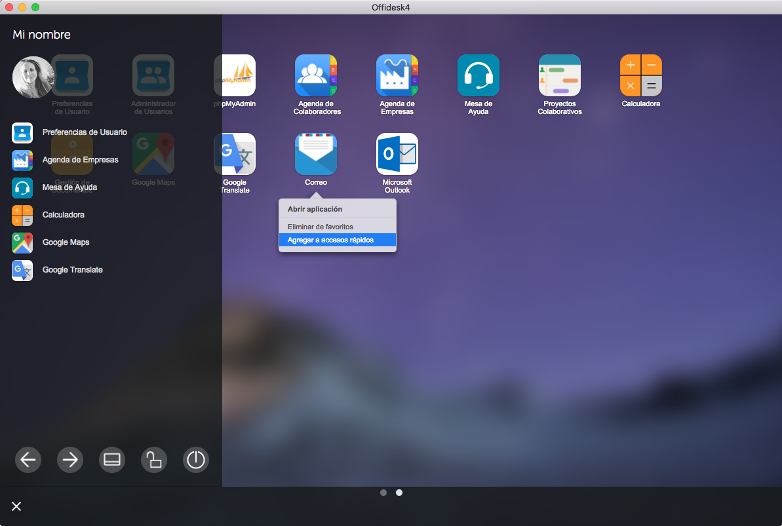The width and height of the screenshot is (782, 526).
Task: Open Google Translate desktop icon
Action: pyautogui.click(x=235, y=154)
